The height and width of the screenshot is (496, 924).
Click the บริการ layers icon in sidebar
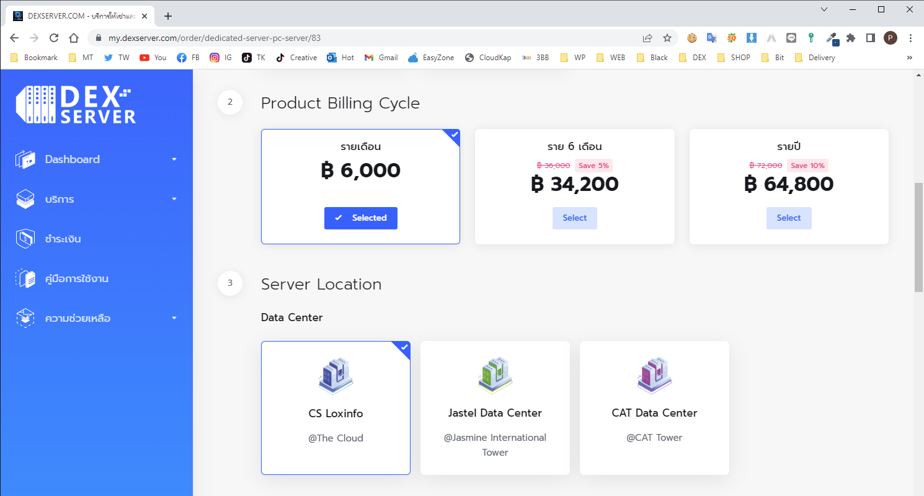(x=25, y=199)
